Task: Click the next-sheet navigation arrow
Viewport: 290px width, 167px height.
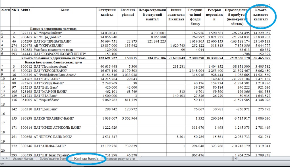Action: pyautogui.click(x=3, y=158)
